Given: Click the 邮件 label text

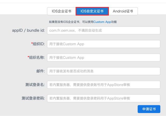Looking at the screenshot, I should (x=41, y=71).
